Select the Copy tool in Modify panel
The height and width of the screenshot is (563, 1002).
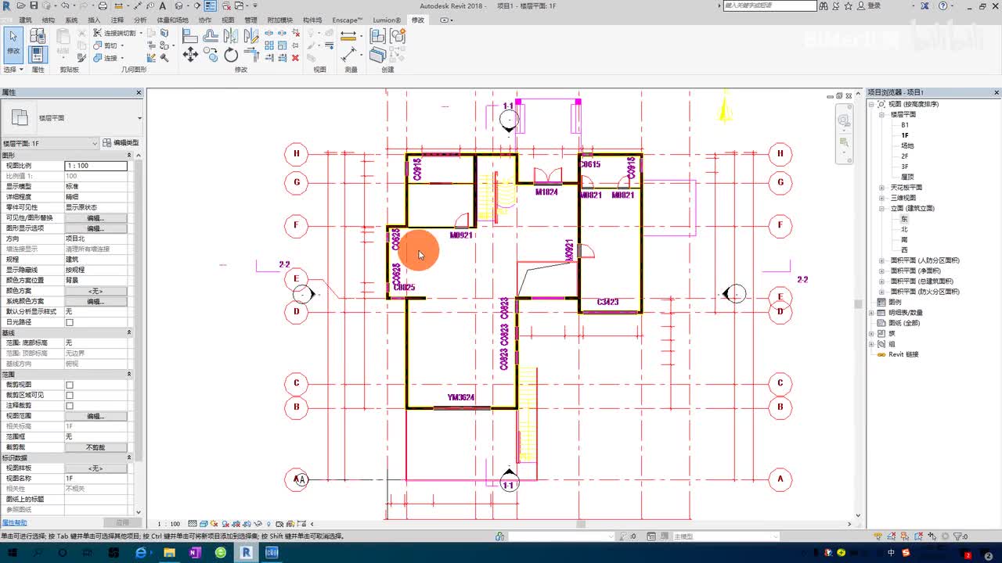(211, 54)
